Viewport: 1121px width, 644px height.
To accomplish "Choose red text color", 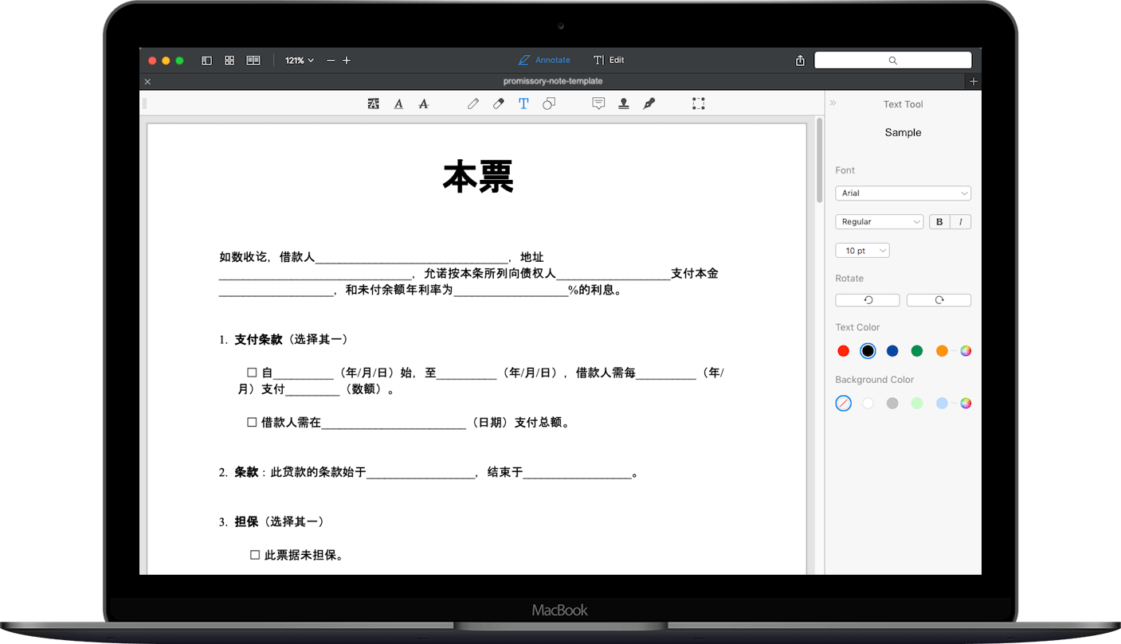I will coord(844,351).
